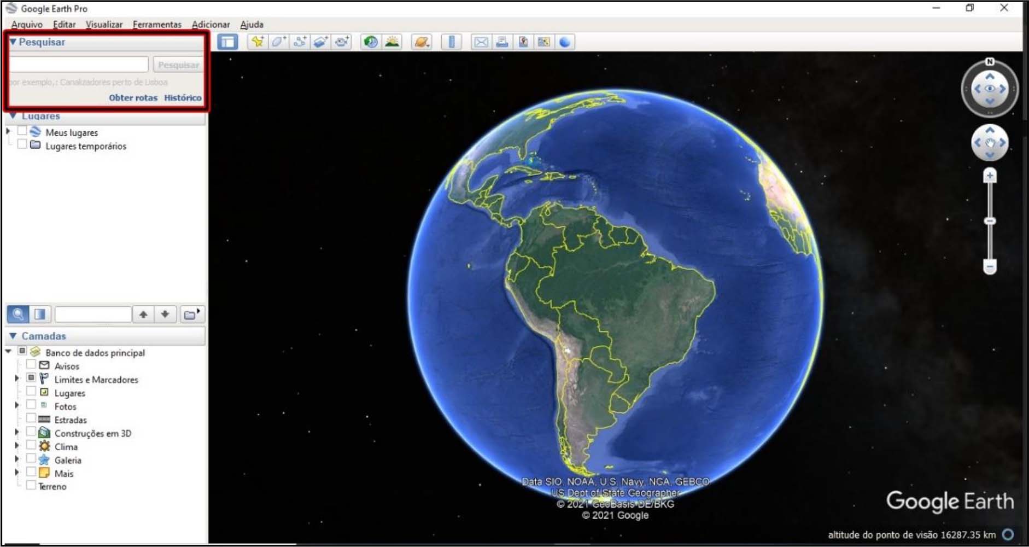Image resolution: width=1029 pixels, height=547 pixels.
Task: Enable the Construções em 3D checkbox
Action: [x=31, y=432]
